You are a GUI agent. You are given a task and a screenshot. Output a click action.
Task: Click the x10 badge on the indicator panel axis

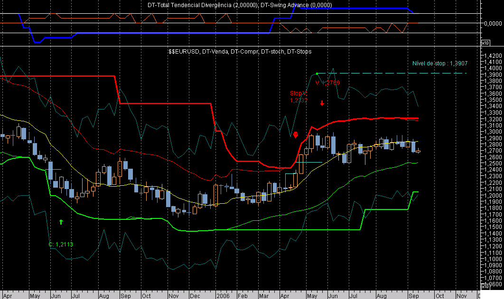click(x=485, y=43)
